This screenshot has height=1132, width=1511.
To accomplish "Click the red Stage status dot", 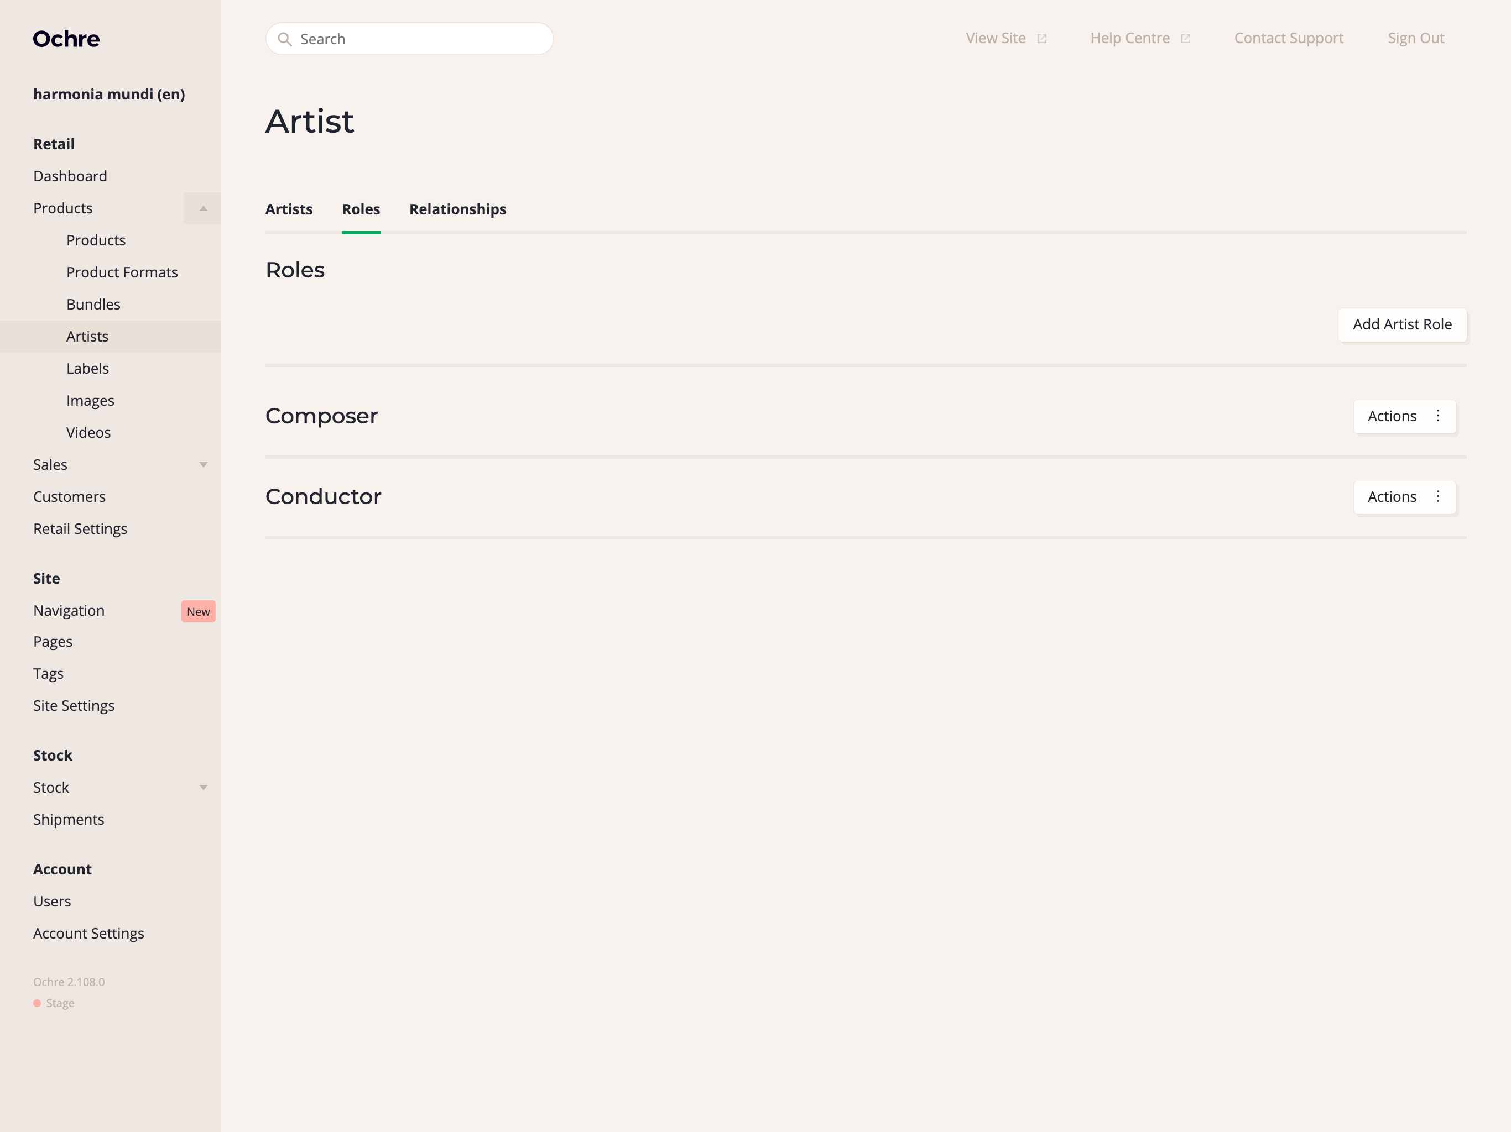I will [38, 1003].
